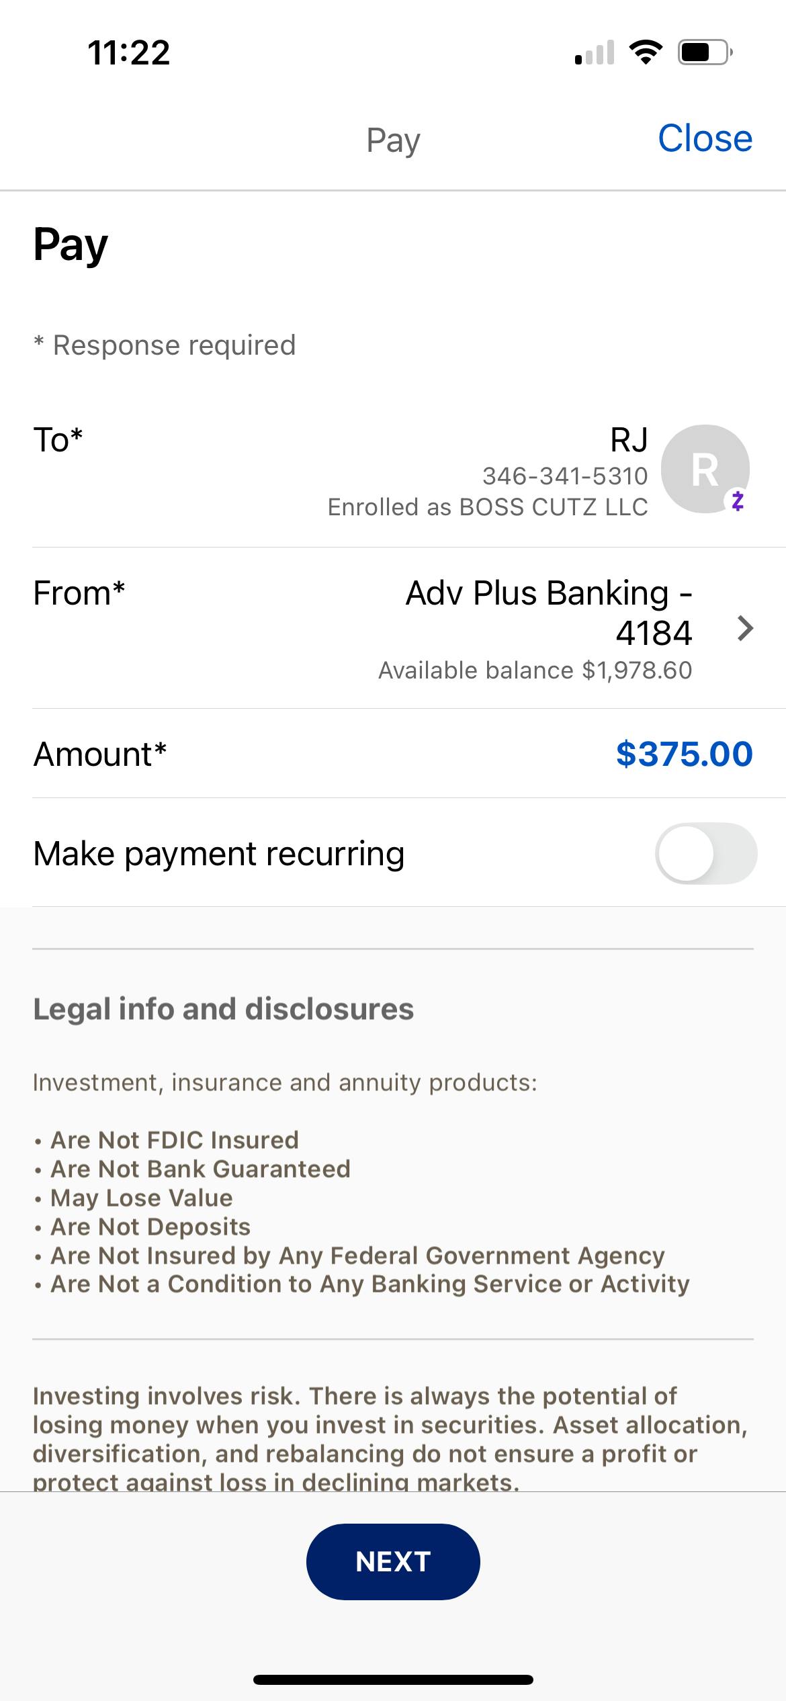The width and height of the screenshot is (786, 1701).
Task: Tap the home indicator bar
Action: tap(393, 1680)
